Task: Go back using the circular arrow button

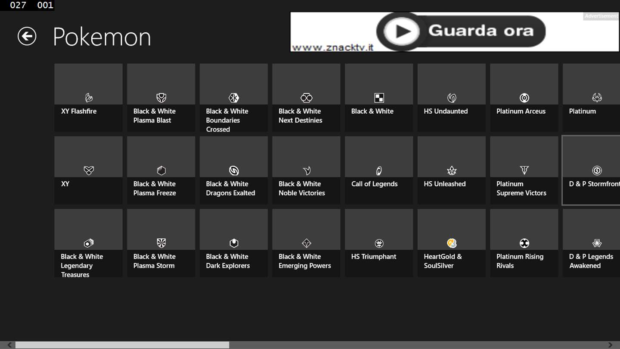Action: (27, 36)
